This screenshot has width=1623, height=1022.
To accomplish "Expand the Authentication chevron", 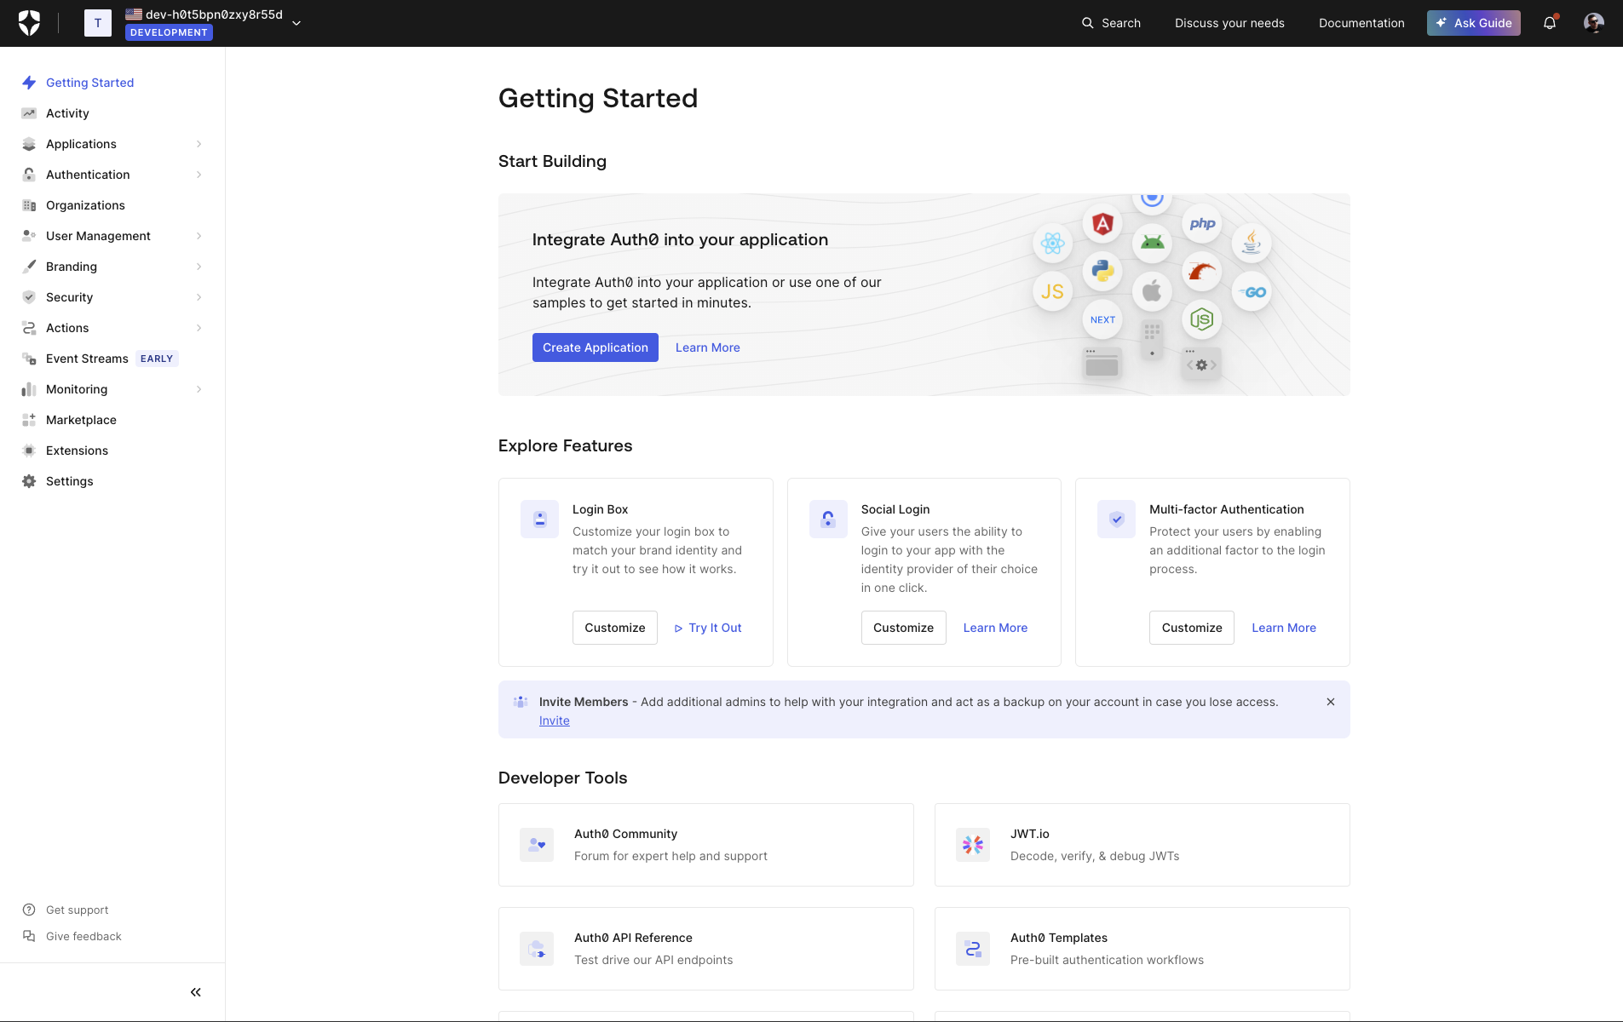I will 199,175.
